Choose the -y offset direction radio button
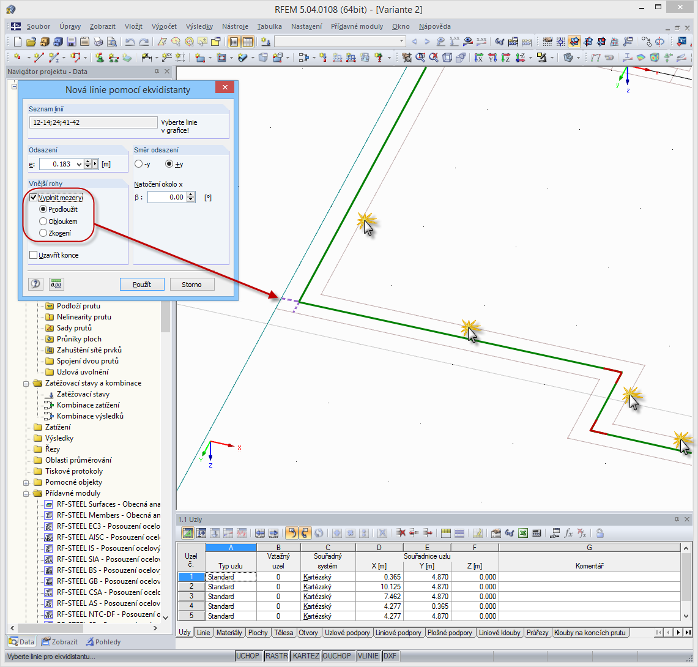 pyautogui.click(x=138, y=163)
